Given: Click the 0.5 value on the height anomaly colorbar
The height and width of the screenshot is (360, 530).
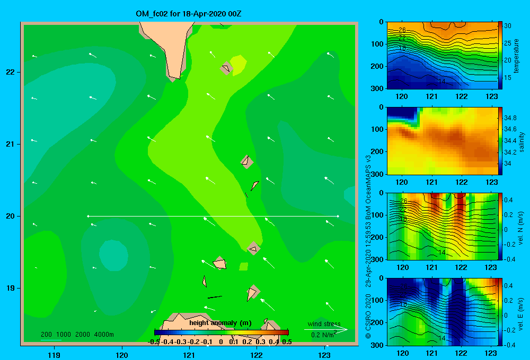Looking at the screenshot, I should [x=287, y=342].
